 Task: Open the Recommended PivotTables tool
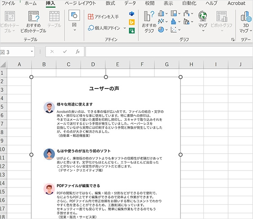click(x=33, y=21)
